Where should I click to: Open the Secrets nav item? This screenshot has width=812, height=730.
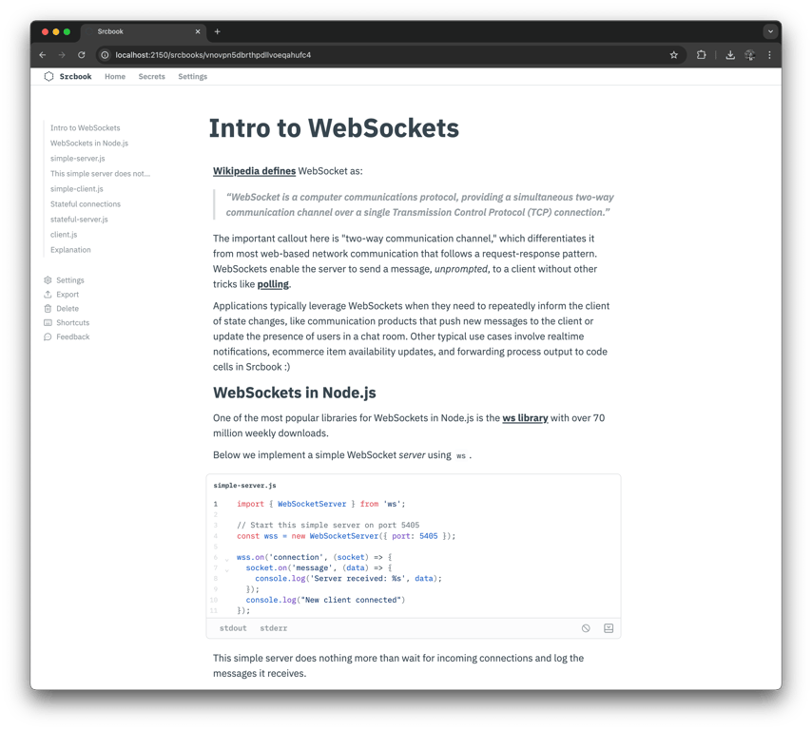[152, 76]
